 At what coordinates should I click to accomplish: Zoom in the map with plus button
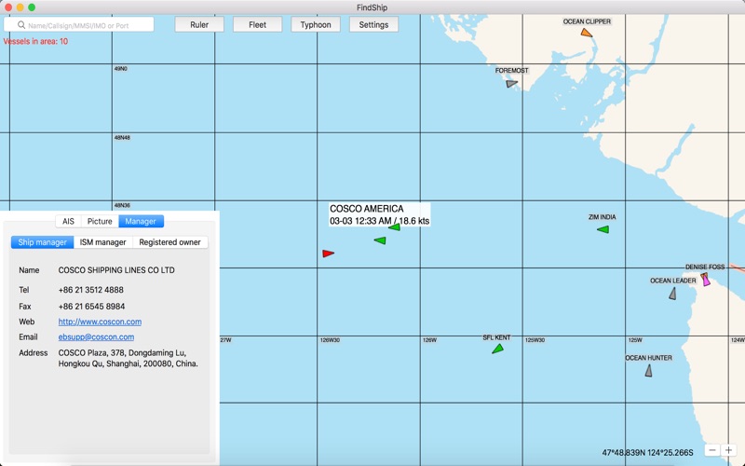pos(728,450)
